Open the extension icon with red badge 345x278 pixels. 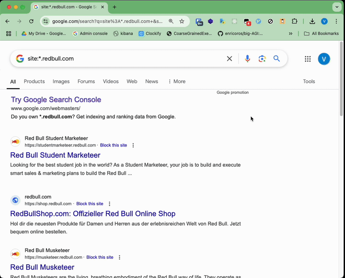247,22
